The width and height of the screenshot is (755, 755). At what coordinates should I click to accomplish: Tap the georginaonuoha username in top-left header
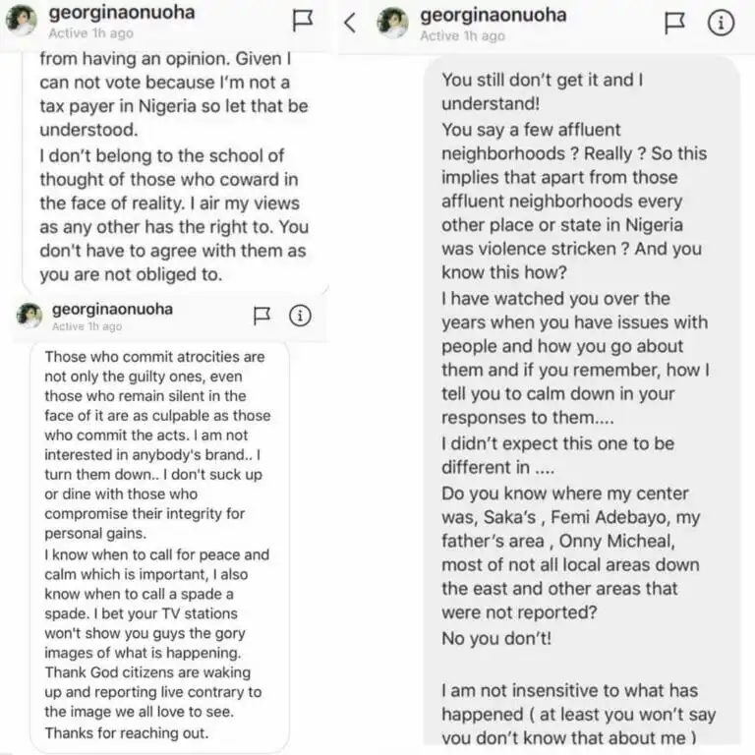(122, 13)
